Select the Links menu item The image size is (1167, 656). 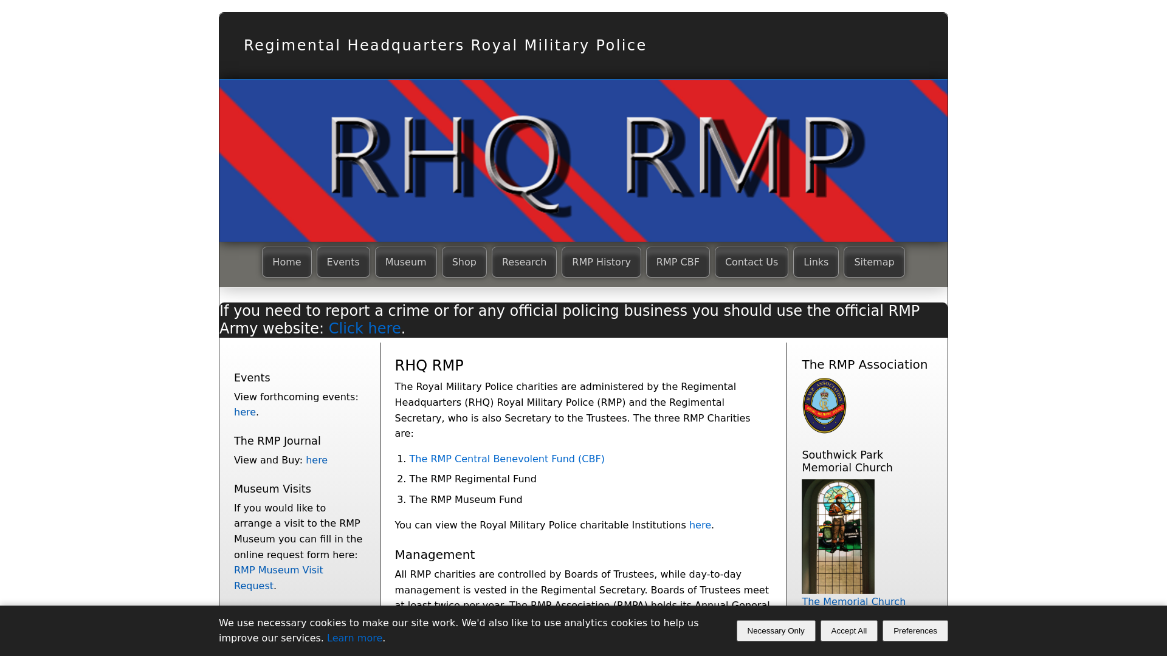pos(816,262)
